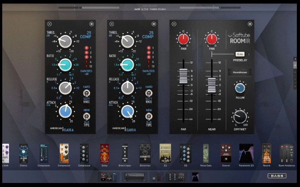Image resolution: width=300 pixels, height=187 pixels.
Task: Add the teal rack Compressor from the browser
Action: (44, 154)
